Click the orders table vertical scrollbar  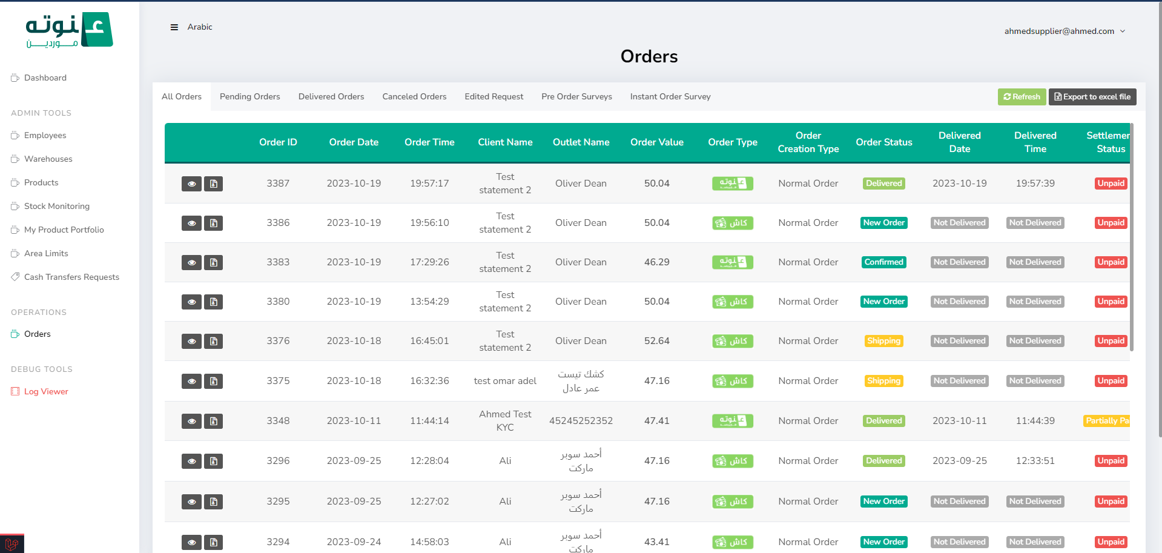[x=1131, y=242]
